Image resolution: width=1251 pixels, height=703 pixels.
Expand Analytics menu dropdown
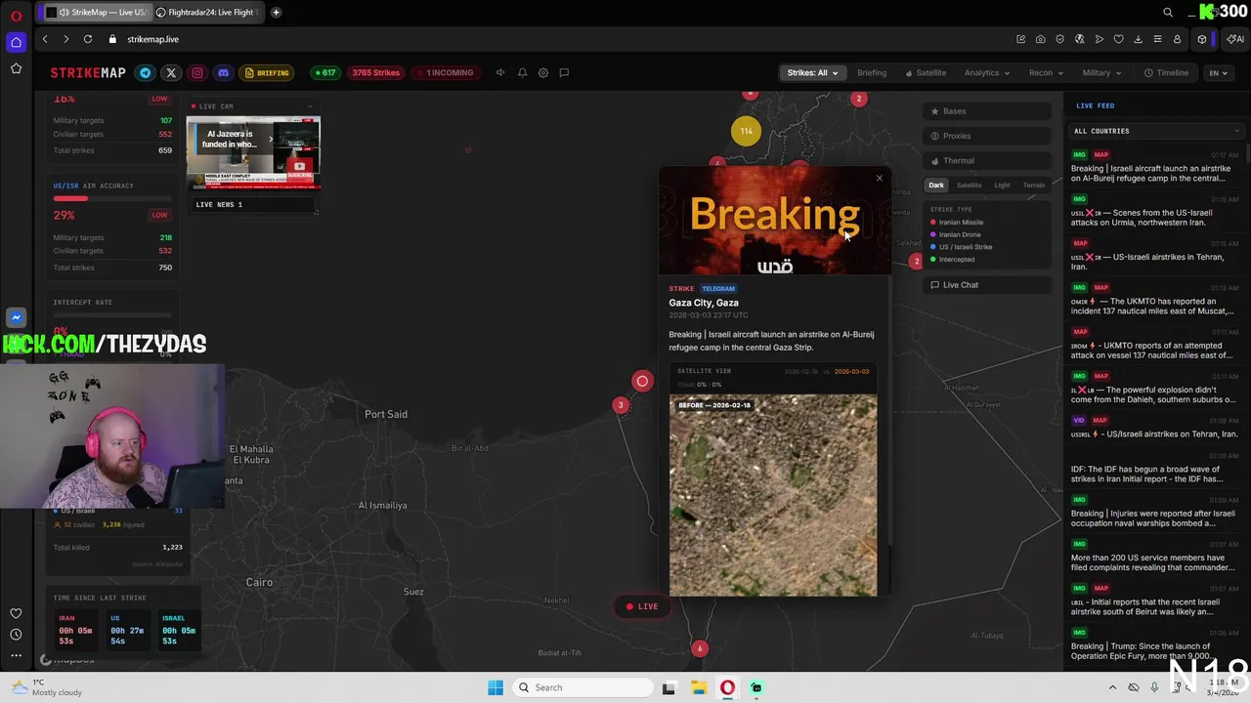click(x=987, y=72)
